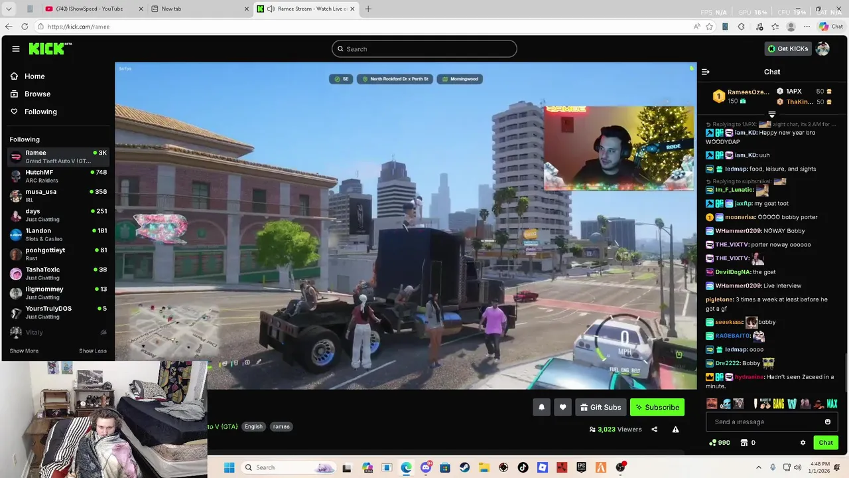Open Epic Games Launcher from the taskbar

581,467
